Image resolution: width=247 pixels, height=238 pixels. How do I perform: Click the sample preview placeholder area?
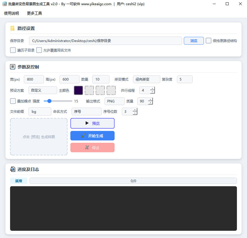(x=39, y=137)
